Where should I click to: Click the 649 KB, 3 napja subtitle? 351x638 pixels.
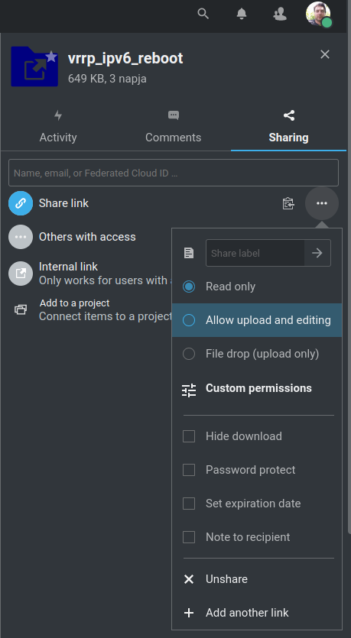click(107, 78)
